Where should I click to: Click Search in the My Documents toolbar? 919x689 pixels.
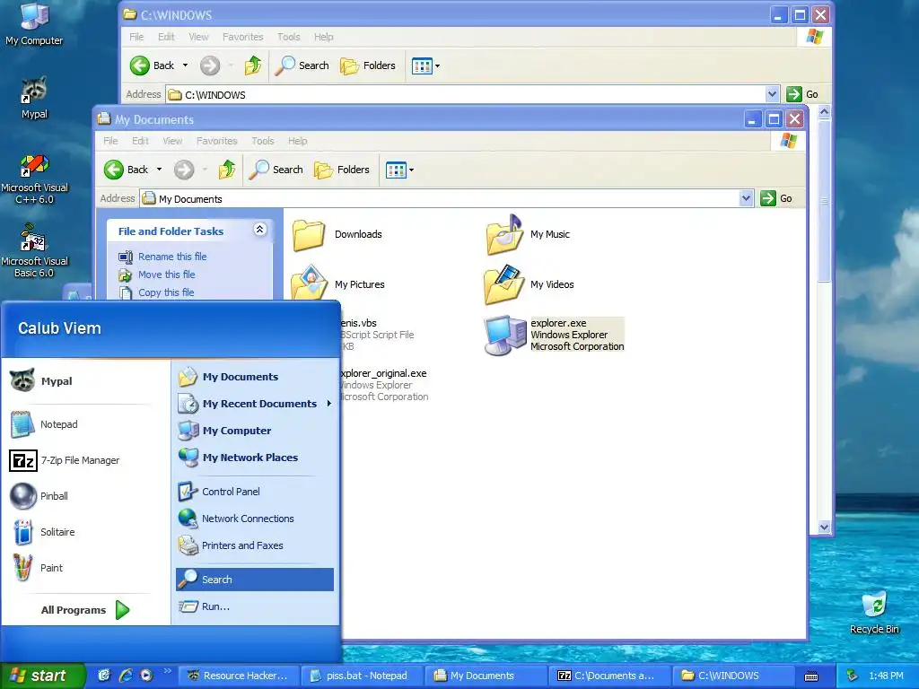pos(276,170)
